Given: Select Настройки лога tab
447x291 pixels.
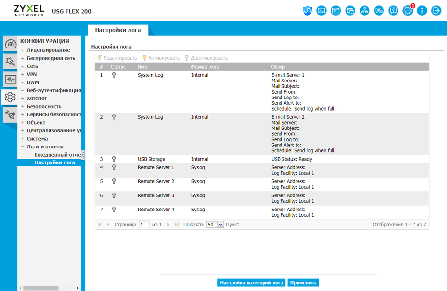Looking at the screenshot, I should tap(118, 30).
